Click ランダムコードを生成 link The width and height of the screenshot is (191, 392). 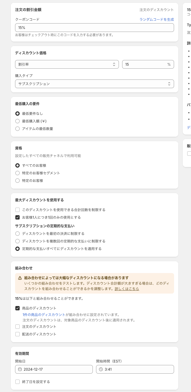pyautogui.click(x=157, y=19)
